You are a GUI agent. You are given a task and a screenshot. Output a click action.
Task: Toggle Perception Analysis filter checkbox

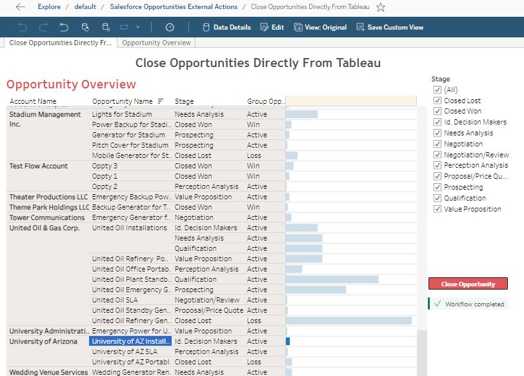(x=437, y=165)
